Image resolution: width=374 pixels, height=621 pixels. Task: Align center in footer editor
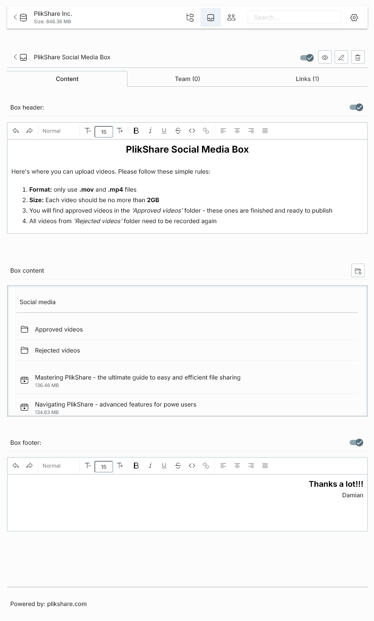[237, 466]
